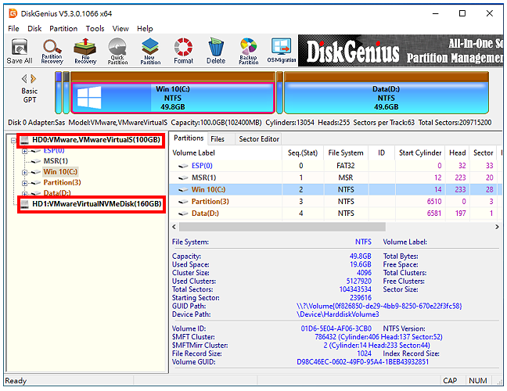Click the horizontal scrollbar thumb
Viewport: 507px width, 391px height.
point(282,227)
